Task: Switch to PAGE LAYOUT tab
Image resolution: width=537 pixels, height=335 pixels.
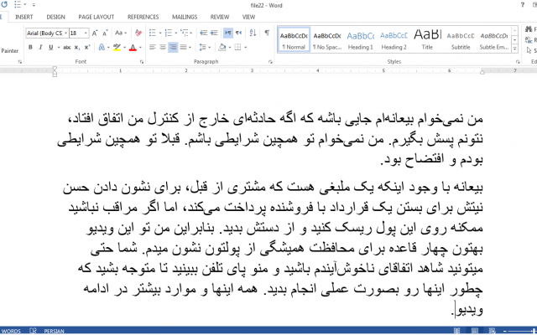Action: pyautogui.click(x=96, y=17)
